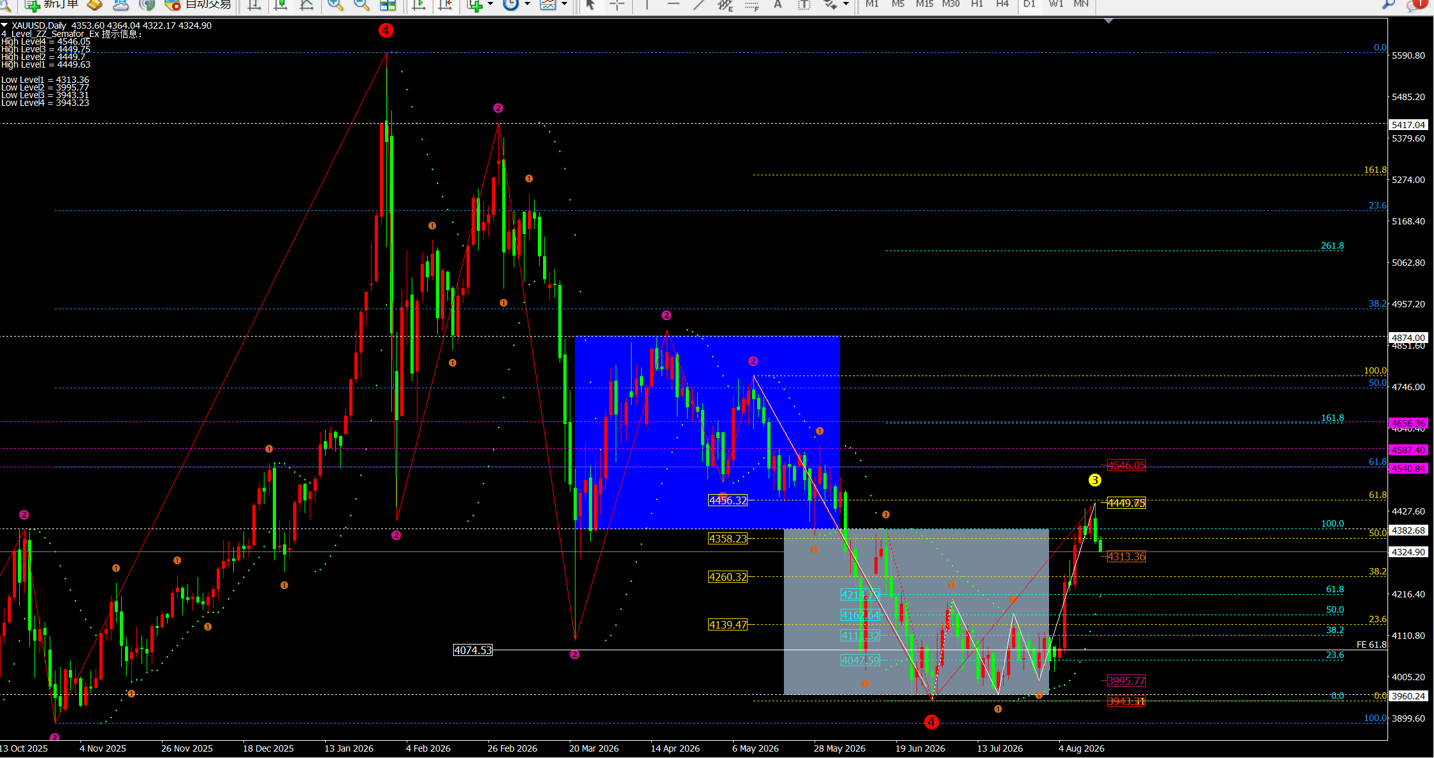1434x758 pixels.
Task: Click the magenta 4540.84 price tag
Action: (x=1409, y=469)
